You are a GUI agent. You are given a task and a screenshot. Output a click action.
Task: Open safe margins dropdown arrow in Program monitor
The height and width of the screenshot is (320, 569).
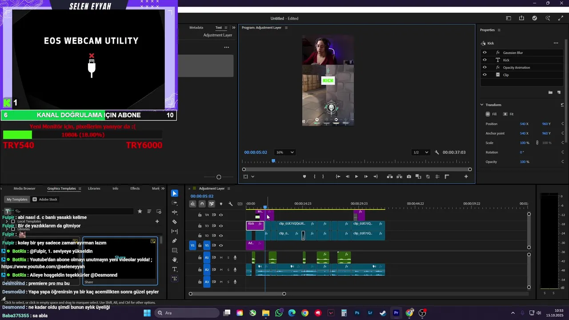coord(252,176)
